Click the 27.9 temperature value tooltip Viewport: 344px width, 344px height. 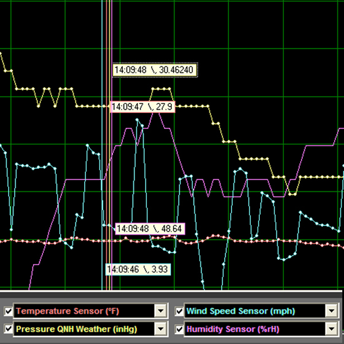(x=143, y=107)
